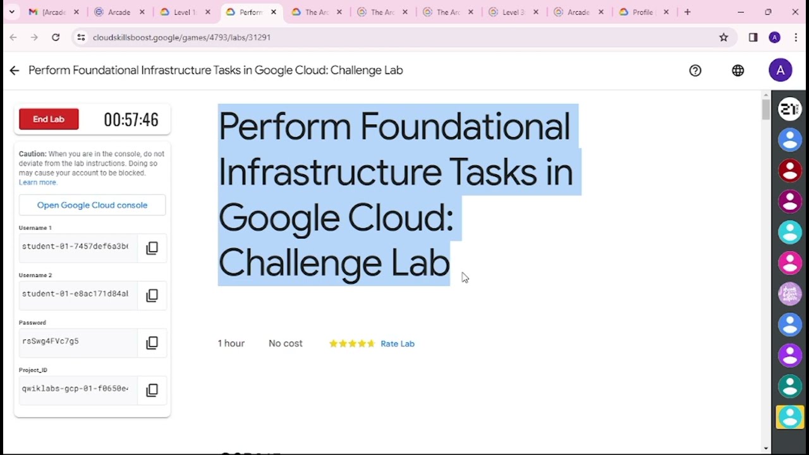Copy Username 1 to clipboard
The image size is (809, 455).
pos(152,248)
